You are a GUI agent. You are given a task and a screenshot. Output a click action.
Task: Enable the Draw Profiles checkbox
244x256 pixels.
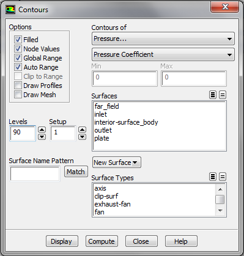coord(18,86)
